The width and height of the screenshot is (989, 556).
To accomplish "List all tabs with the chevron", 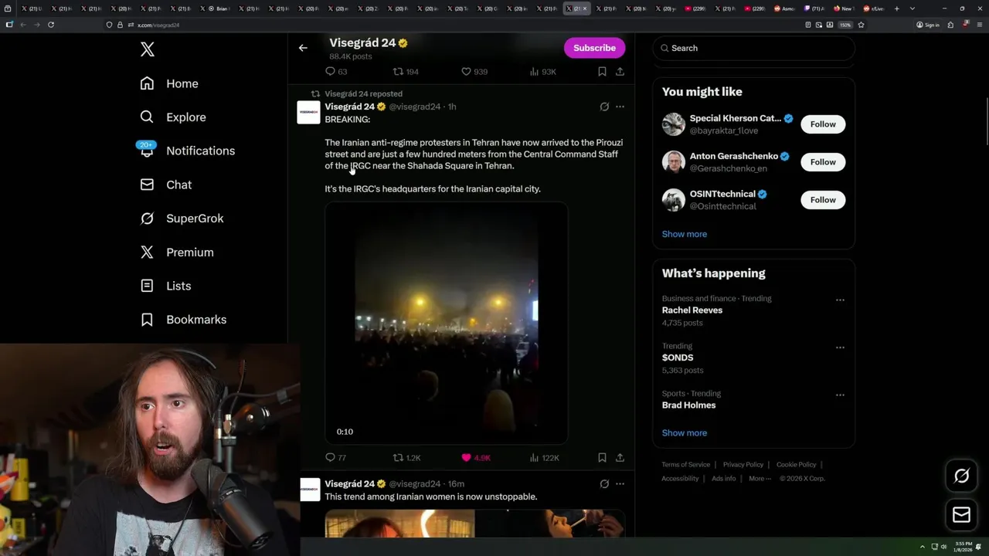I will click(x=913, y=8).
